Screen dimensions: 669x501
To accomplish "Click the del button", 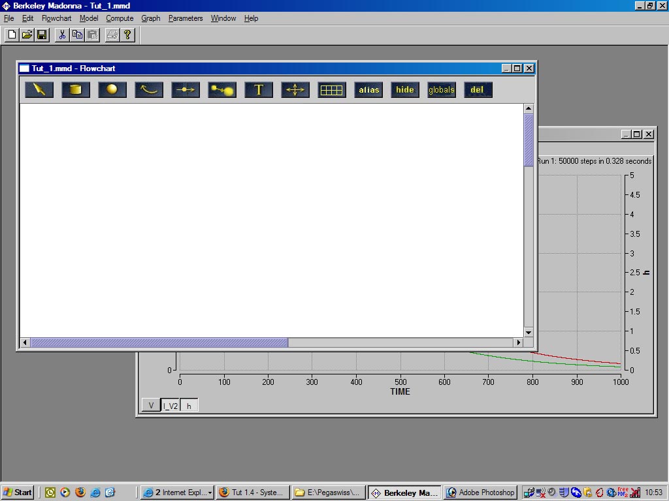I will pyautogui.click(x=478, y=90).
